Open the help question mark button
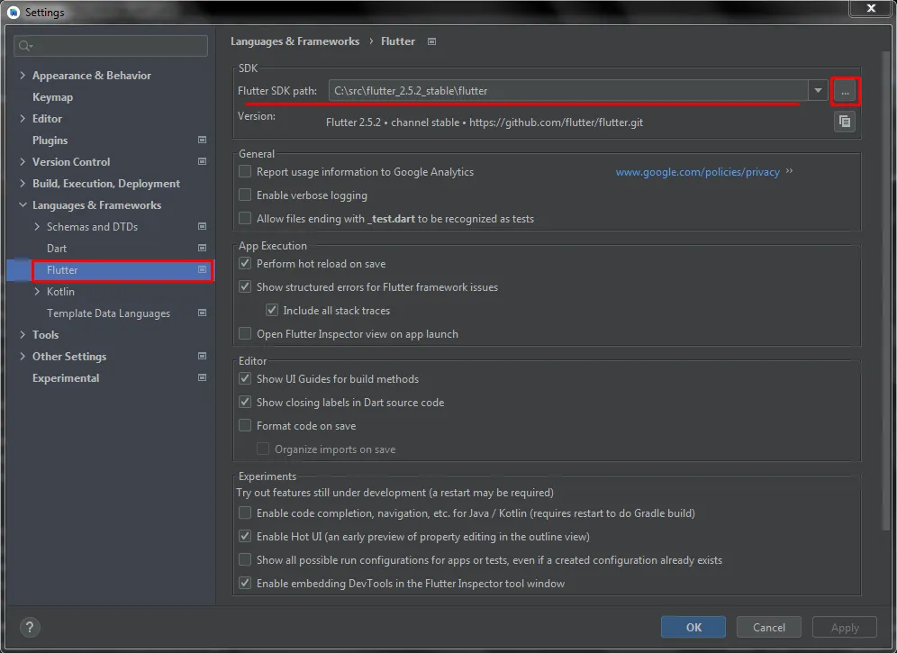Viewport: 897px width, 653px height. point(30,627)
